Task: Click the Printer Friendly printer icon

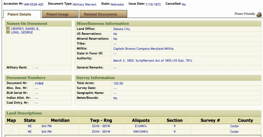Action: click(259, 14)
